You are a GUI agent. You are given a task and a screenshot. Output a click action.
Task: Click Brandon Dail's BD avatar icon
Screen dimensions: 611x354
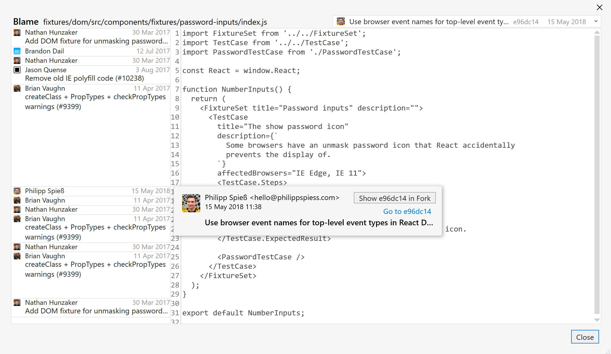(x=17, y=51)
